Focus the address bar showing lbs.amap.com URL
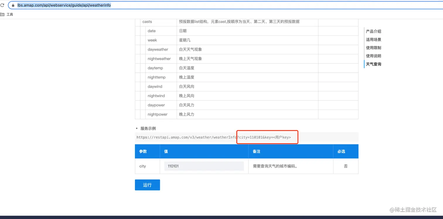443x219 pixels. coord(226,5)
